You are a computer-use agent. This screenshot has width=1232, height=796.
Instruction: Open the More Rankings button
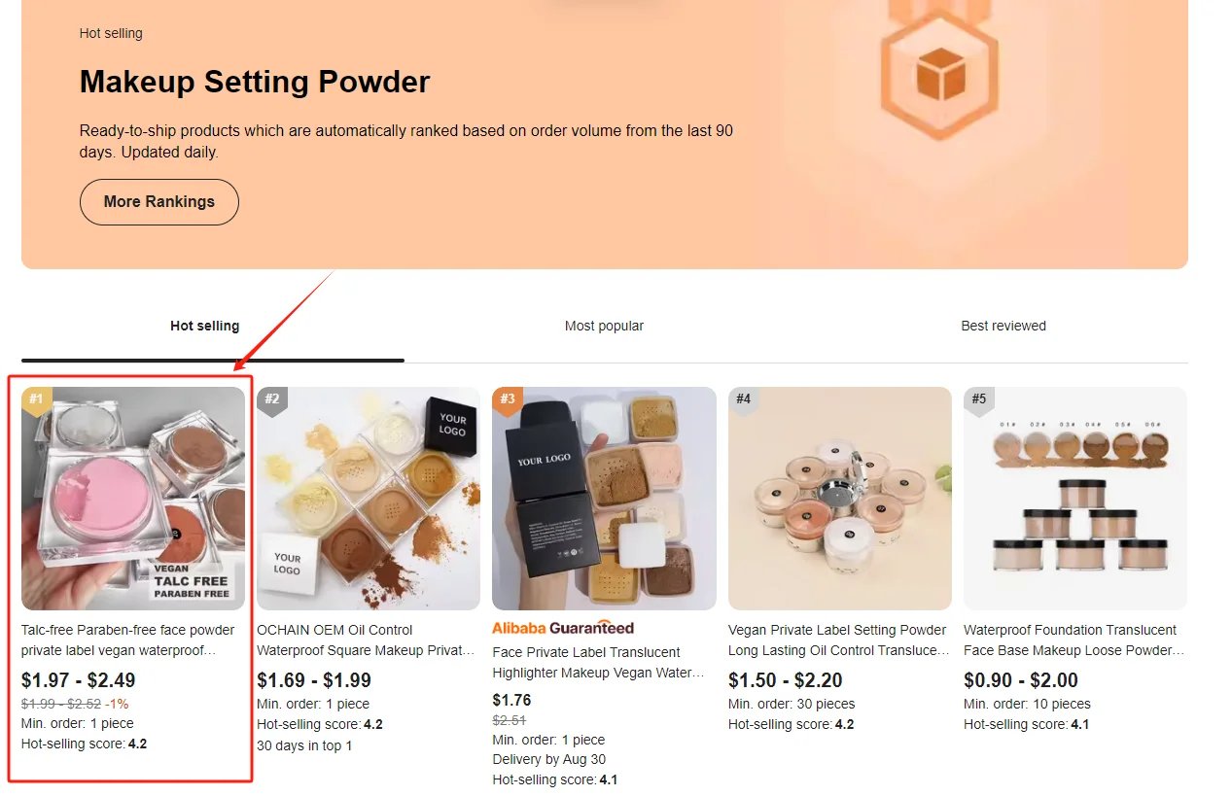[x=159, y=202]
